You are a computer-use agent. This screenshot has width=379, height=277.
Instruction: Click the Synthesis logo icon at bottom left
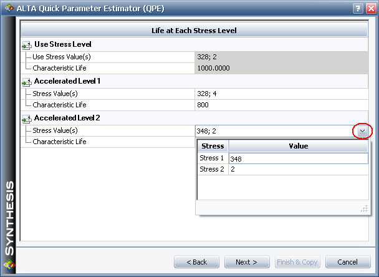pos(9,265)
